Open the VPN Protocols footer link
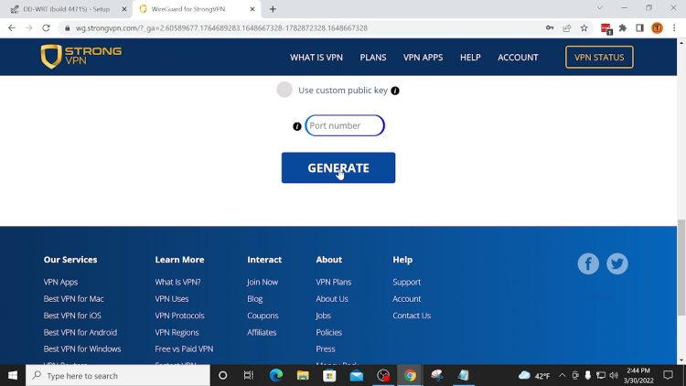Image resolution: width=686 pixels, height=386 pixels. coord(179,316)
